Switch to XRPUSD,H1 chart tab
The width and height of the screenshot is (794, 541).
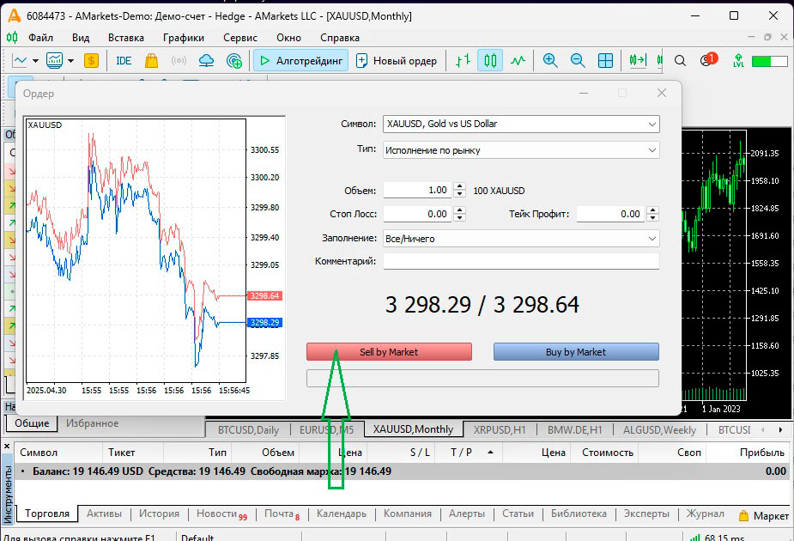(x=500, y=430)
